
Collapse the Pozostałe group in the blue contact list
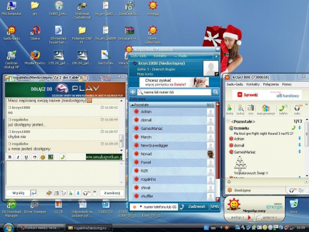pos(132,105)
